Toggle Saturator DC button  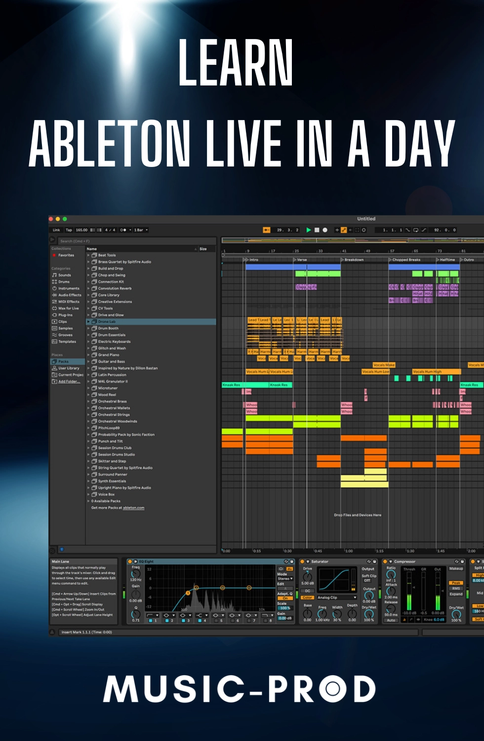pyautogui.click(x=307, y=591)
